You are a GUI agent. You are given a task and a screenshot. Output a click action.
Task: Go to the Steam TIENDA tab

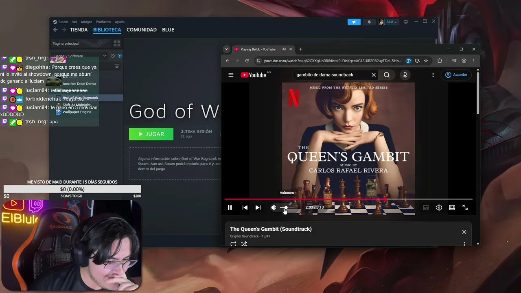79,30
